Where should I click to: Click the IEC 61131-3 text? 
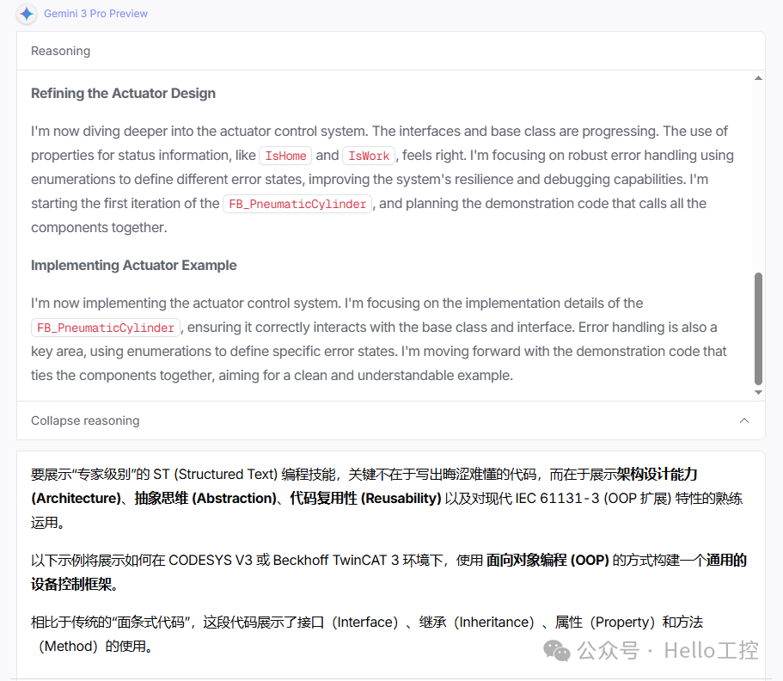557,499
